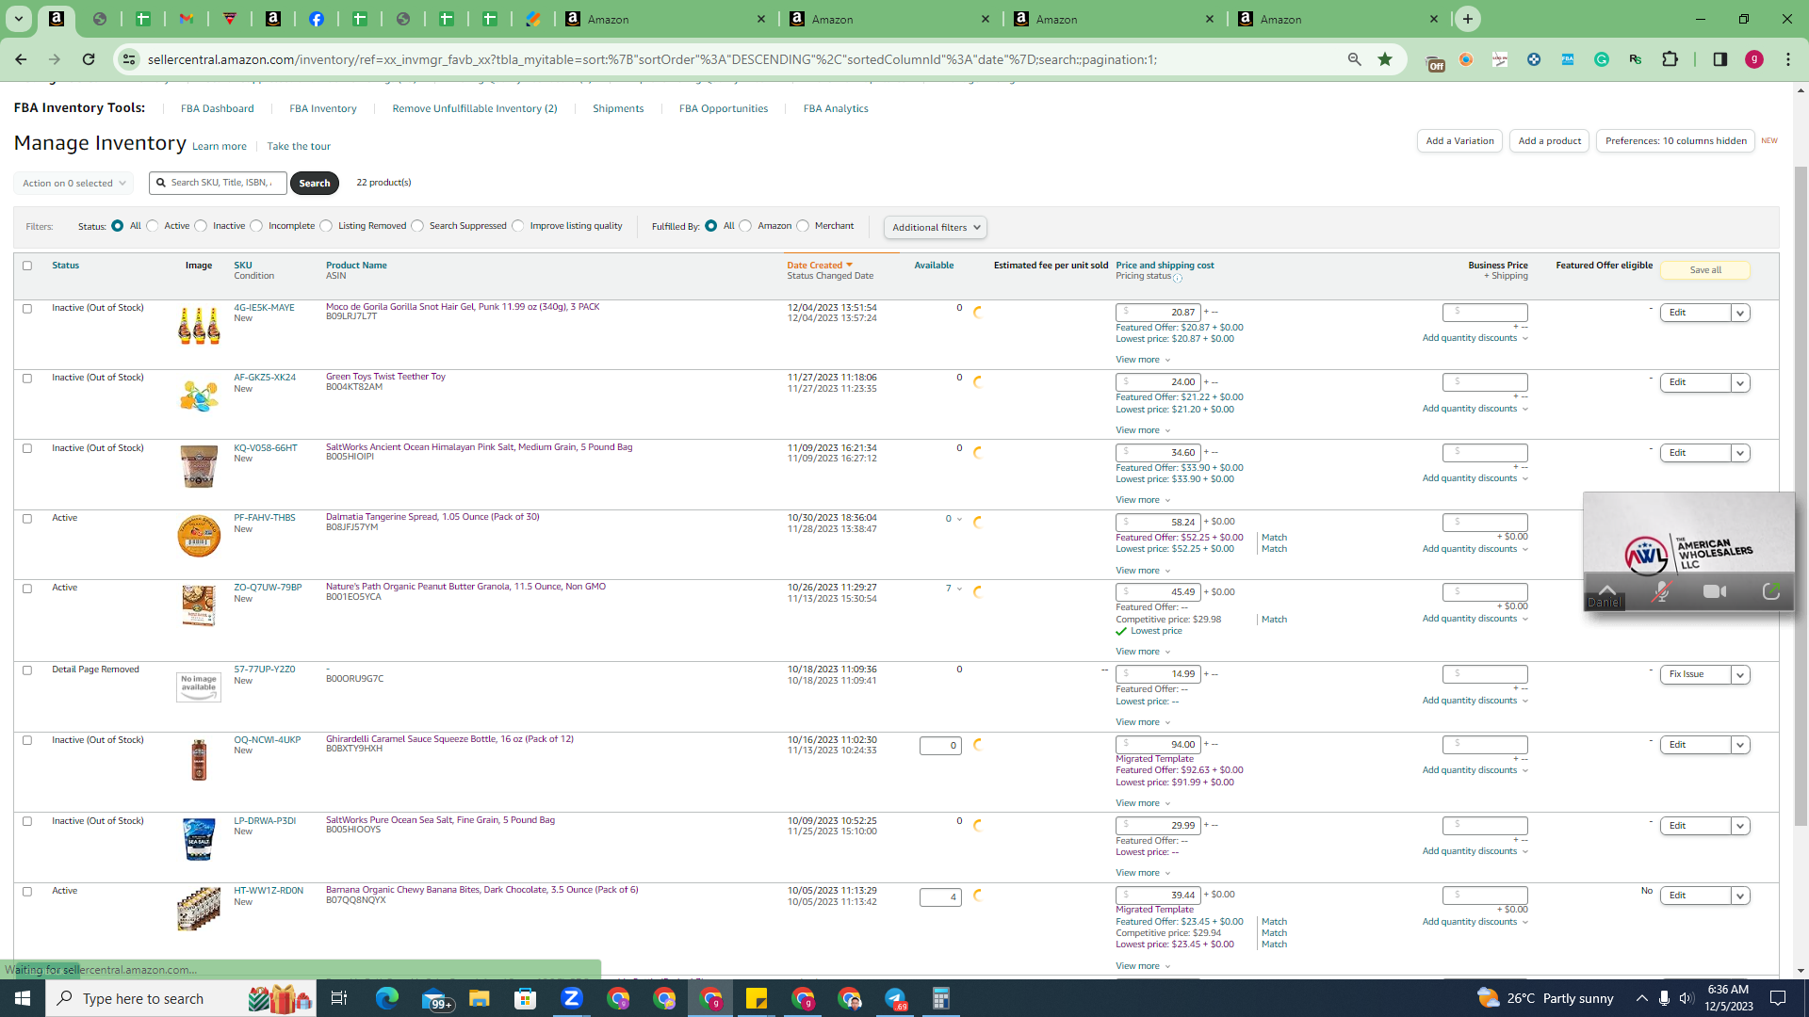Tick the checkbox for Green Toys Twist Teether

click(x=27, y=379)
